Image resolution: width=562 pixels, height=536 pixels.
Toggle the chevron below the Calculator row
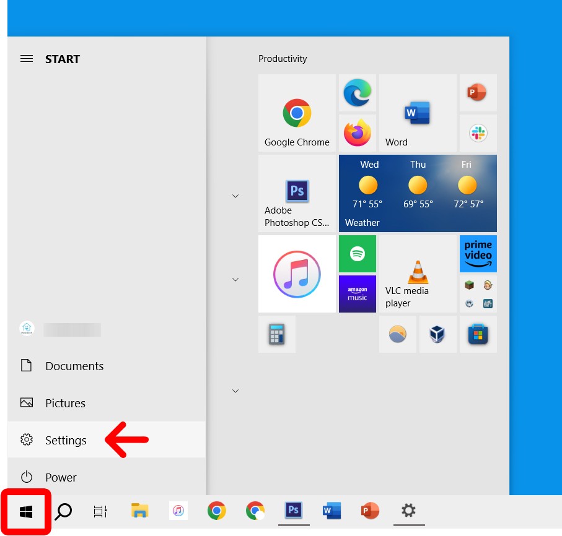pos(235,391)
